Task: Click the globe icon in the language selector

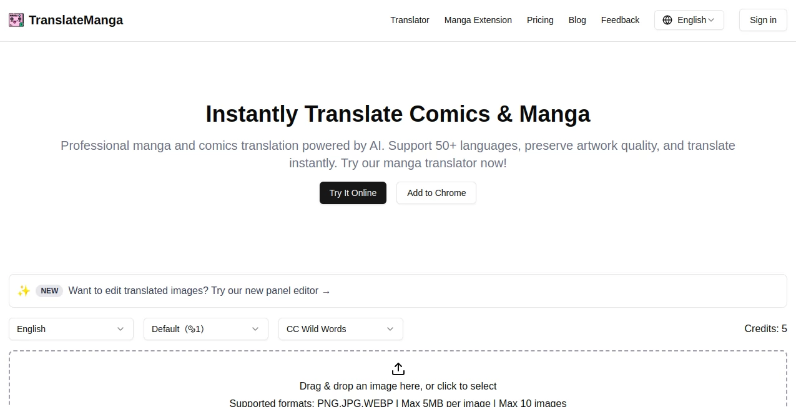Action: (667, 19)
